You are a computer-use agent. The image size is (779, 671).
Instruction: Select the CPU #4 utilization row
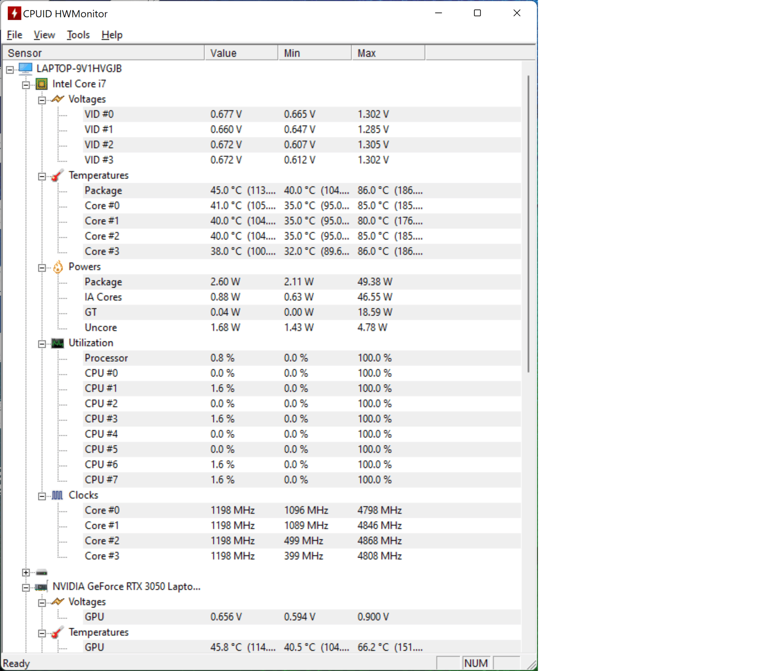coord(302,434)
